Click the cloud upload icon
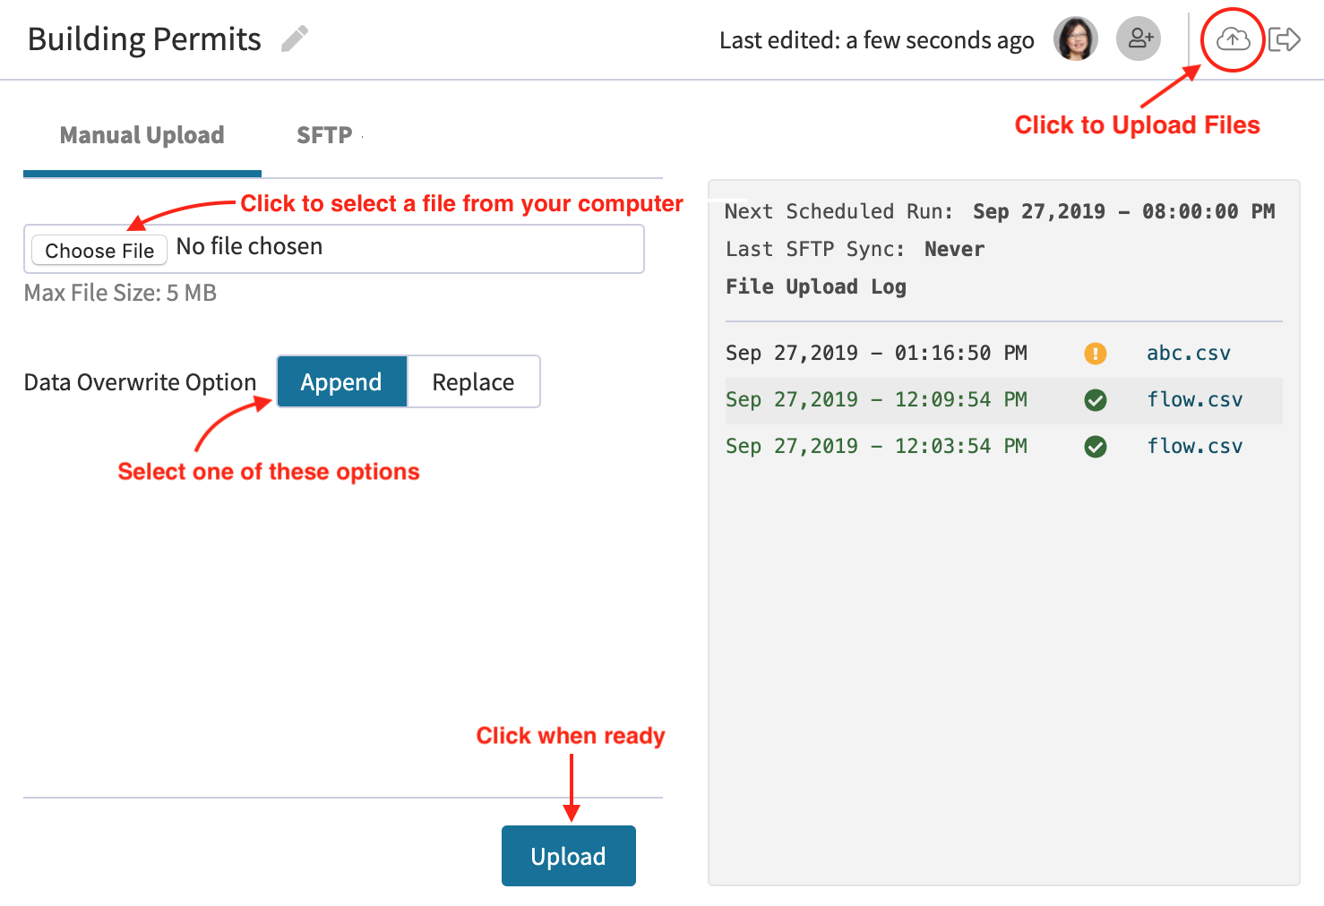 click(1233, 39)
